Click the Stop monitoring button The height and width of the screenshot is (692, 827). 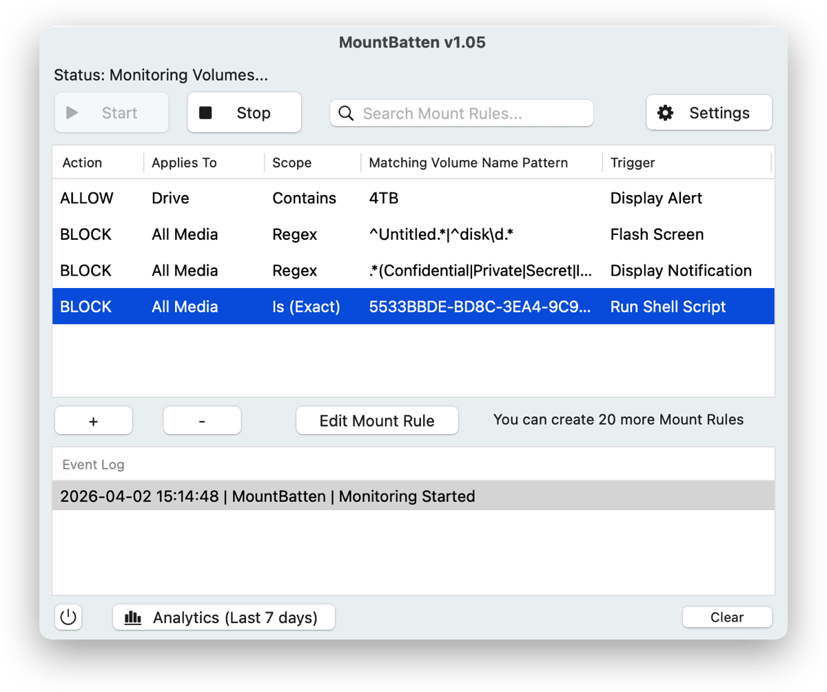244,112
